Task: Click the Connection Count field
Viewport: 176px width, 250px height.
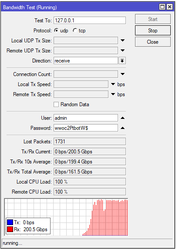Action: (86, 74)
